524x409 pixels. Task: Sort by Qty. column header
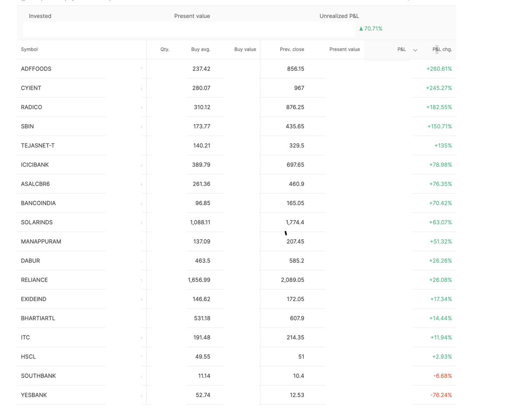point(165,49)
